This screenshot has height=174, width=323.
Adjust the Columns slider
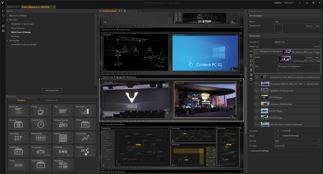289,131
